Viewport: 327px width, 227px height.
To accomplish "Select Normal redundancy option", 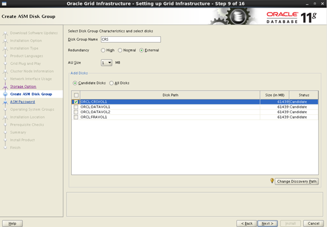I will [x=120, y=50].
